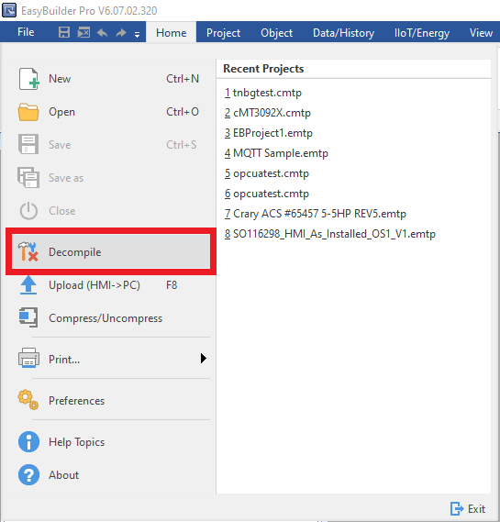Open recent project cMT3092X.cmtp
The image size is (500, 522).
coord(268,113)
